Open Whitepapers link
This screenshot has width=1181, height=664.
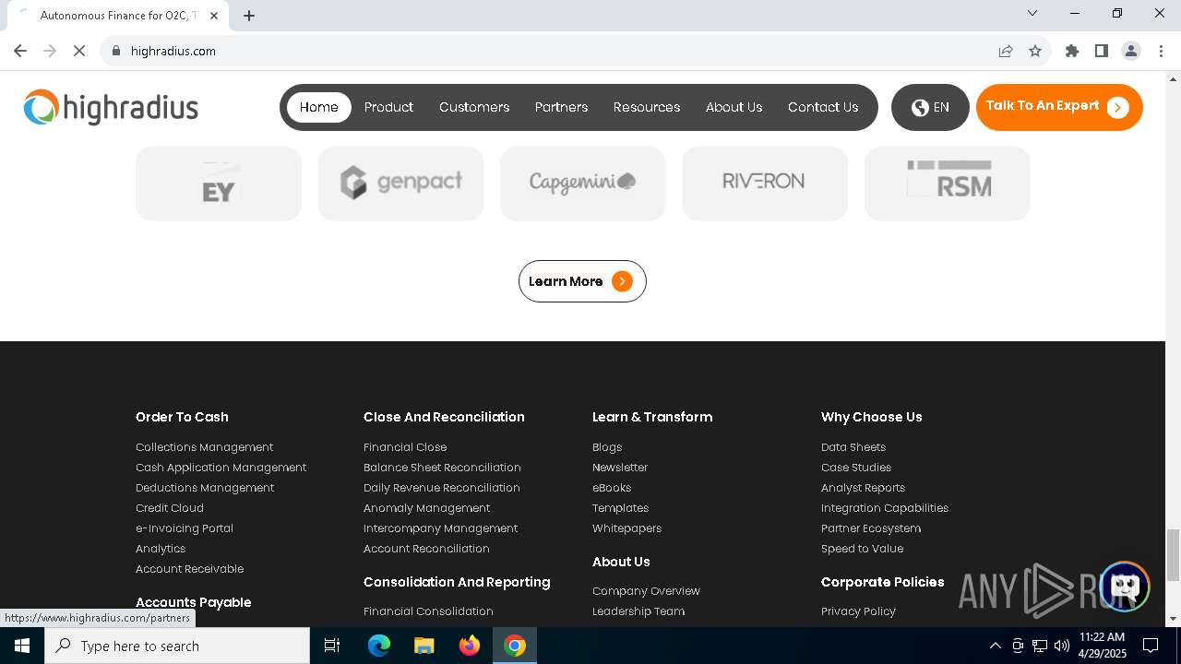click(626, 528)
